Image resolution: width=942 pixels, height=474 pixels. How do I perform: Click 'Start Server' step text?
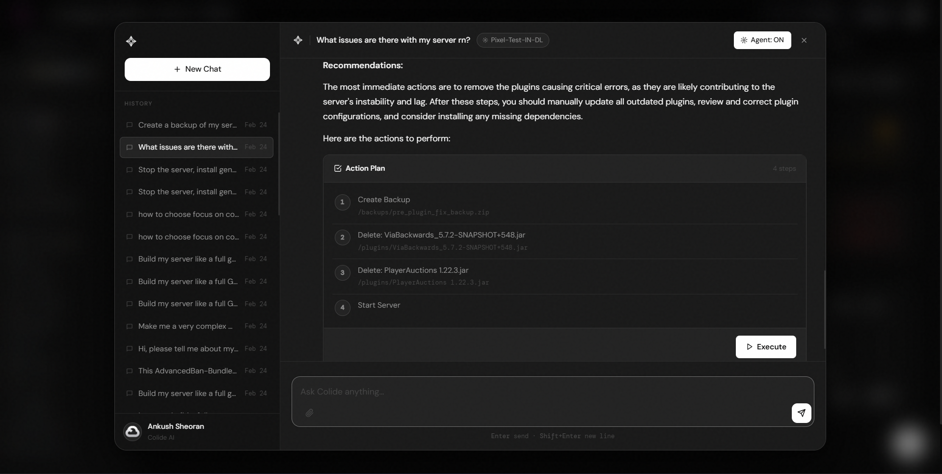pyautogui.click(x=379, y=305)
